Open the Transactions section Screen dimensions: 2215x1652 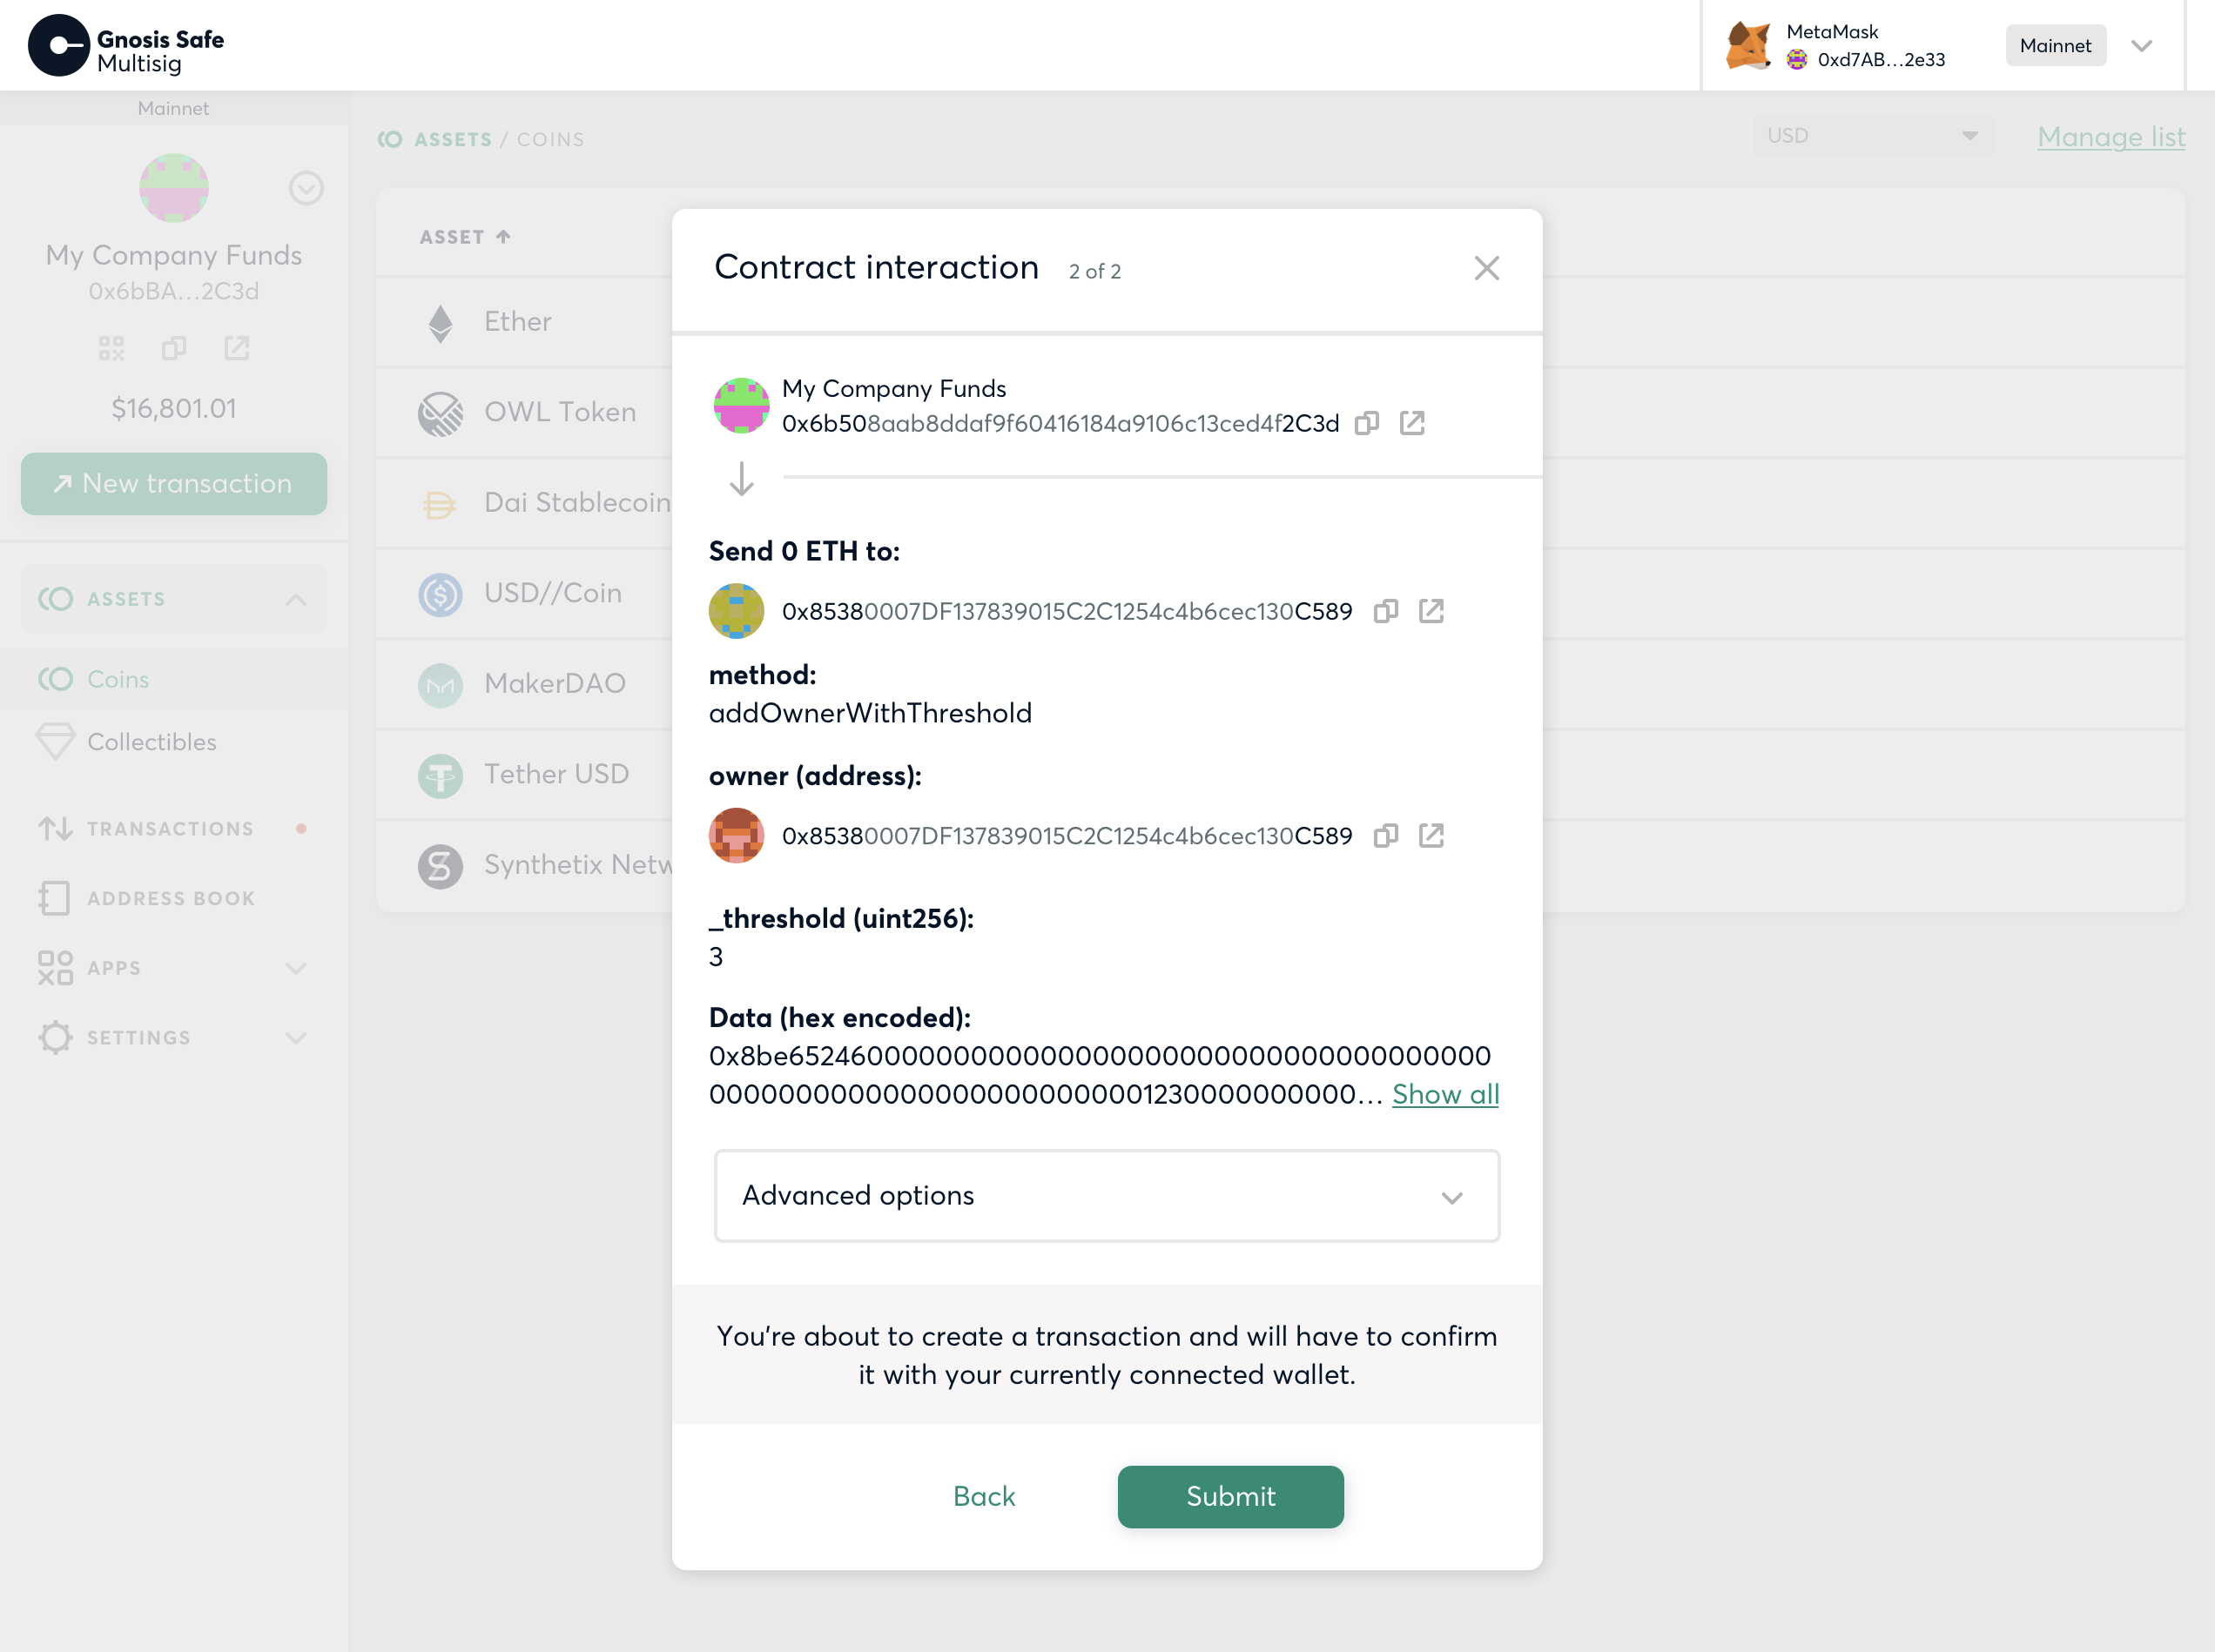point(170,829)
